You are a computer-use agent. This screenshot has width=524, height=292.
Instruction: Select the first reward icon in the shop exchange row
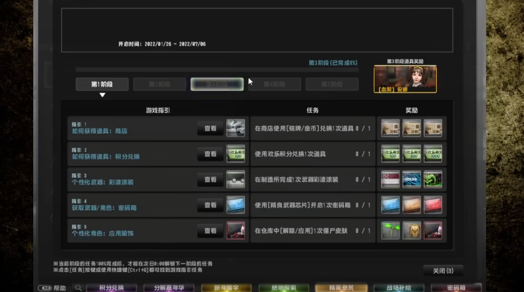(390, 128)
